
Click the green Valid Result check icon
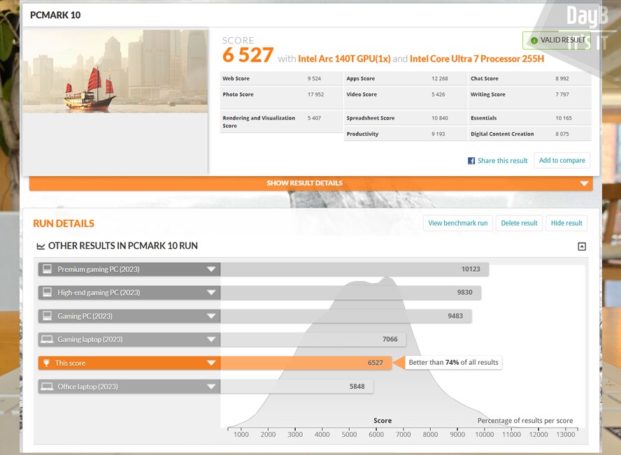click(534, 41)
